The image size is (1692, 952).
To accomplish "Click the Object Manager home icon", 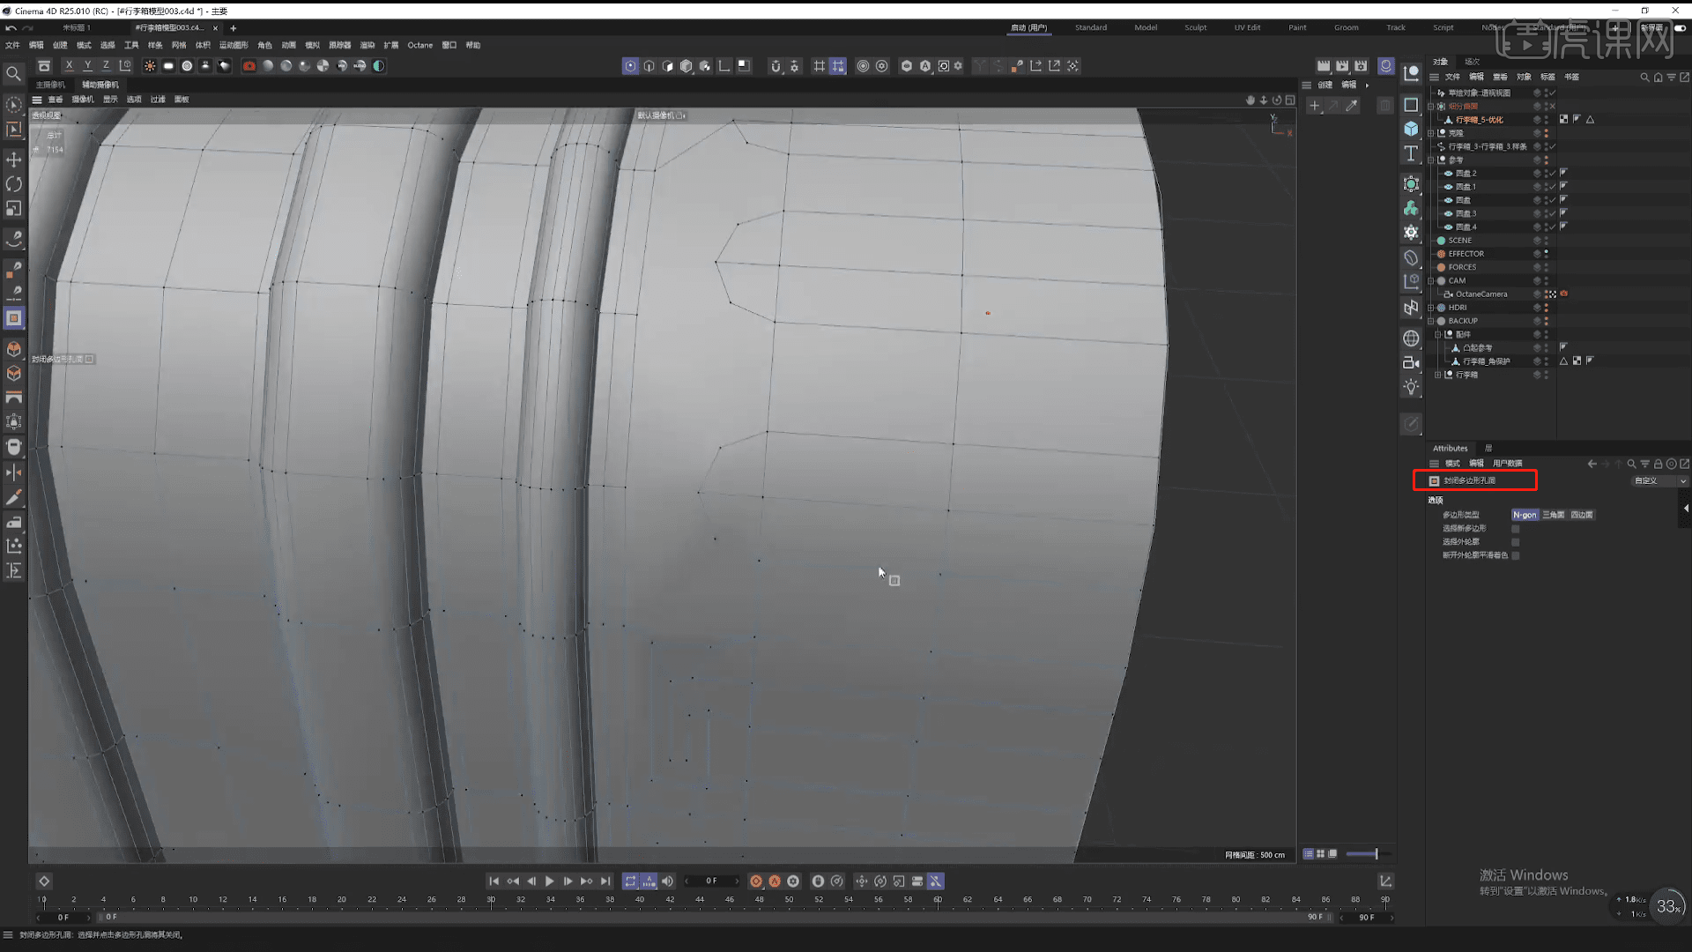I will (x=1658, y=78).
